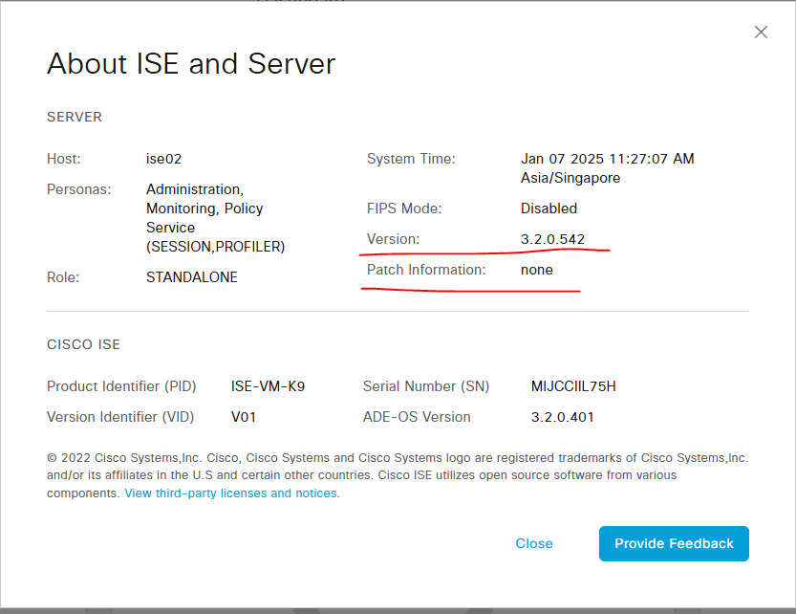Click the (SESSION,PROFILER) personas text
The height and width of the screenshot is (614, 796).
tap(215, 247)
